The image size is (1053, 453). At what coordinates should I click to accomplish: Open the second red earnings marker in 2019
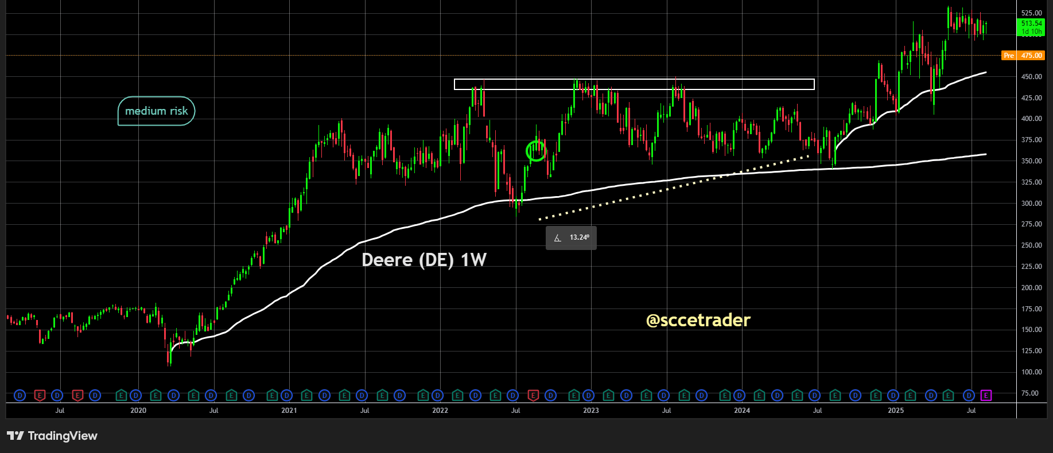(x=77, y=395)
